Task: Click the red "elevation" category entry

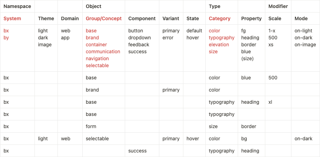Action: pos(219,45)
